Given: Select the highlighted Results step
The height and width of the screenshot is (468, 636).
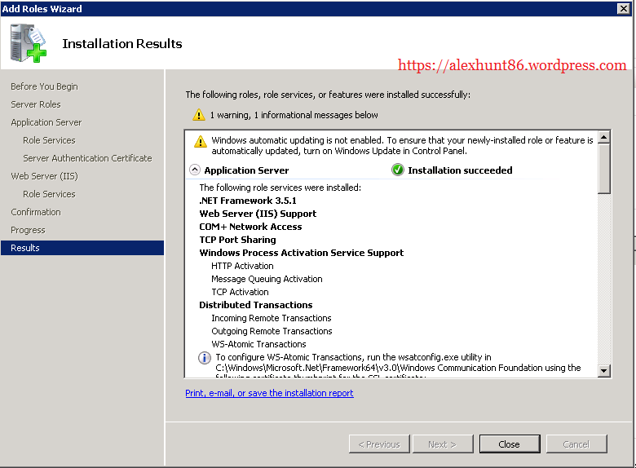Looking at the screenshot, I should click(x=25, y=248).
